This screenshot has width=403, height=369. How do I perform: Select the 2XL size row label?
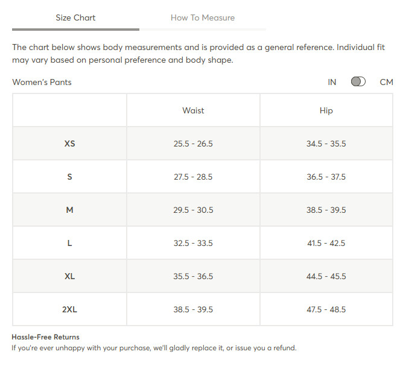point(69,309)
